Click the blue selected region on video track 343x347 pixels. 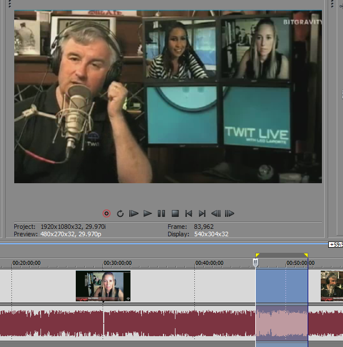[281, 285]
